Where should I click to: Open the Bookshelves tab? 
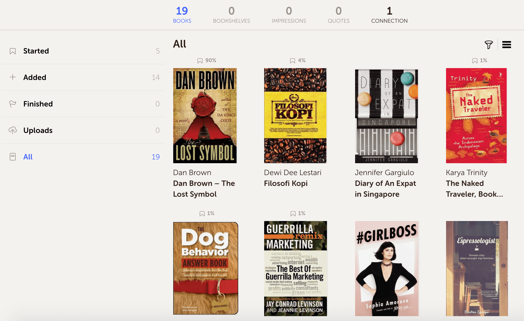231,15
